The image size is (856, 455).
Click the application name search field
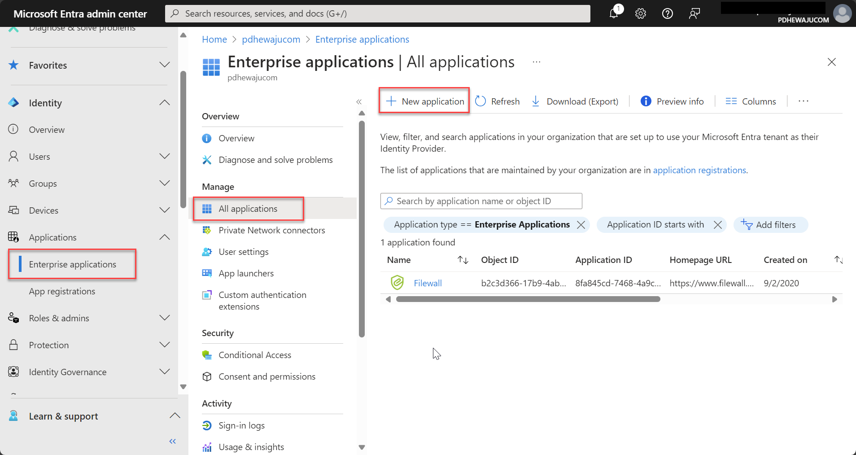point(481,201)
